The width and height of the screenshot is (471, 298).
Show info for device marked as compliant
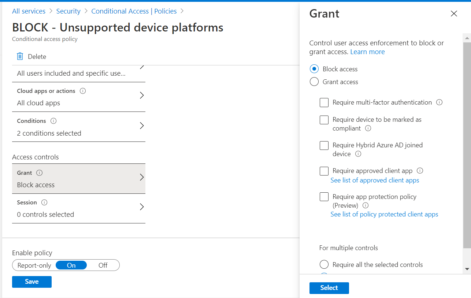click(x=368, y=128)
